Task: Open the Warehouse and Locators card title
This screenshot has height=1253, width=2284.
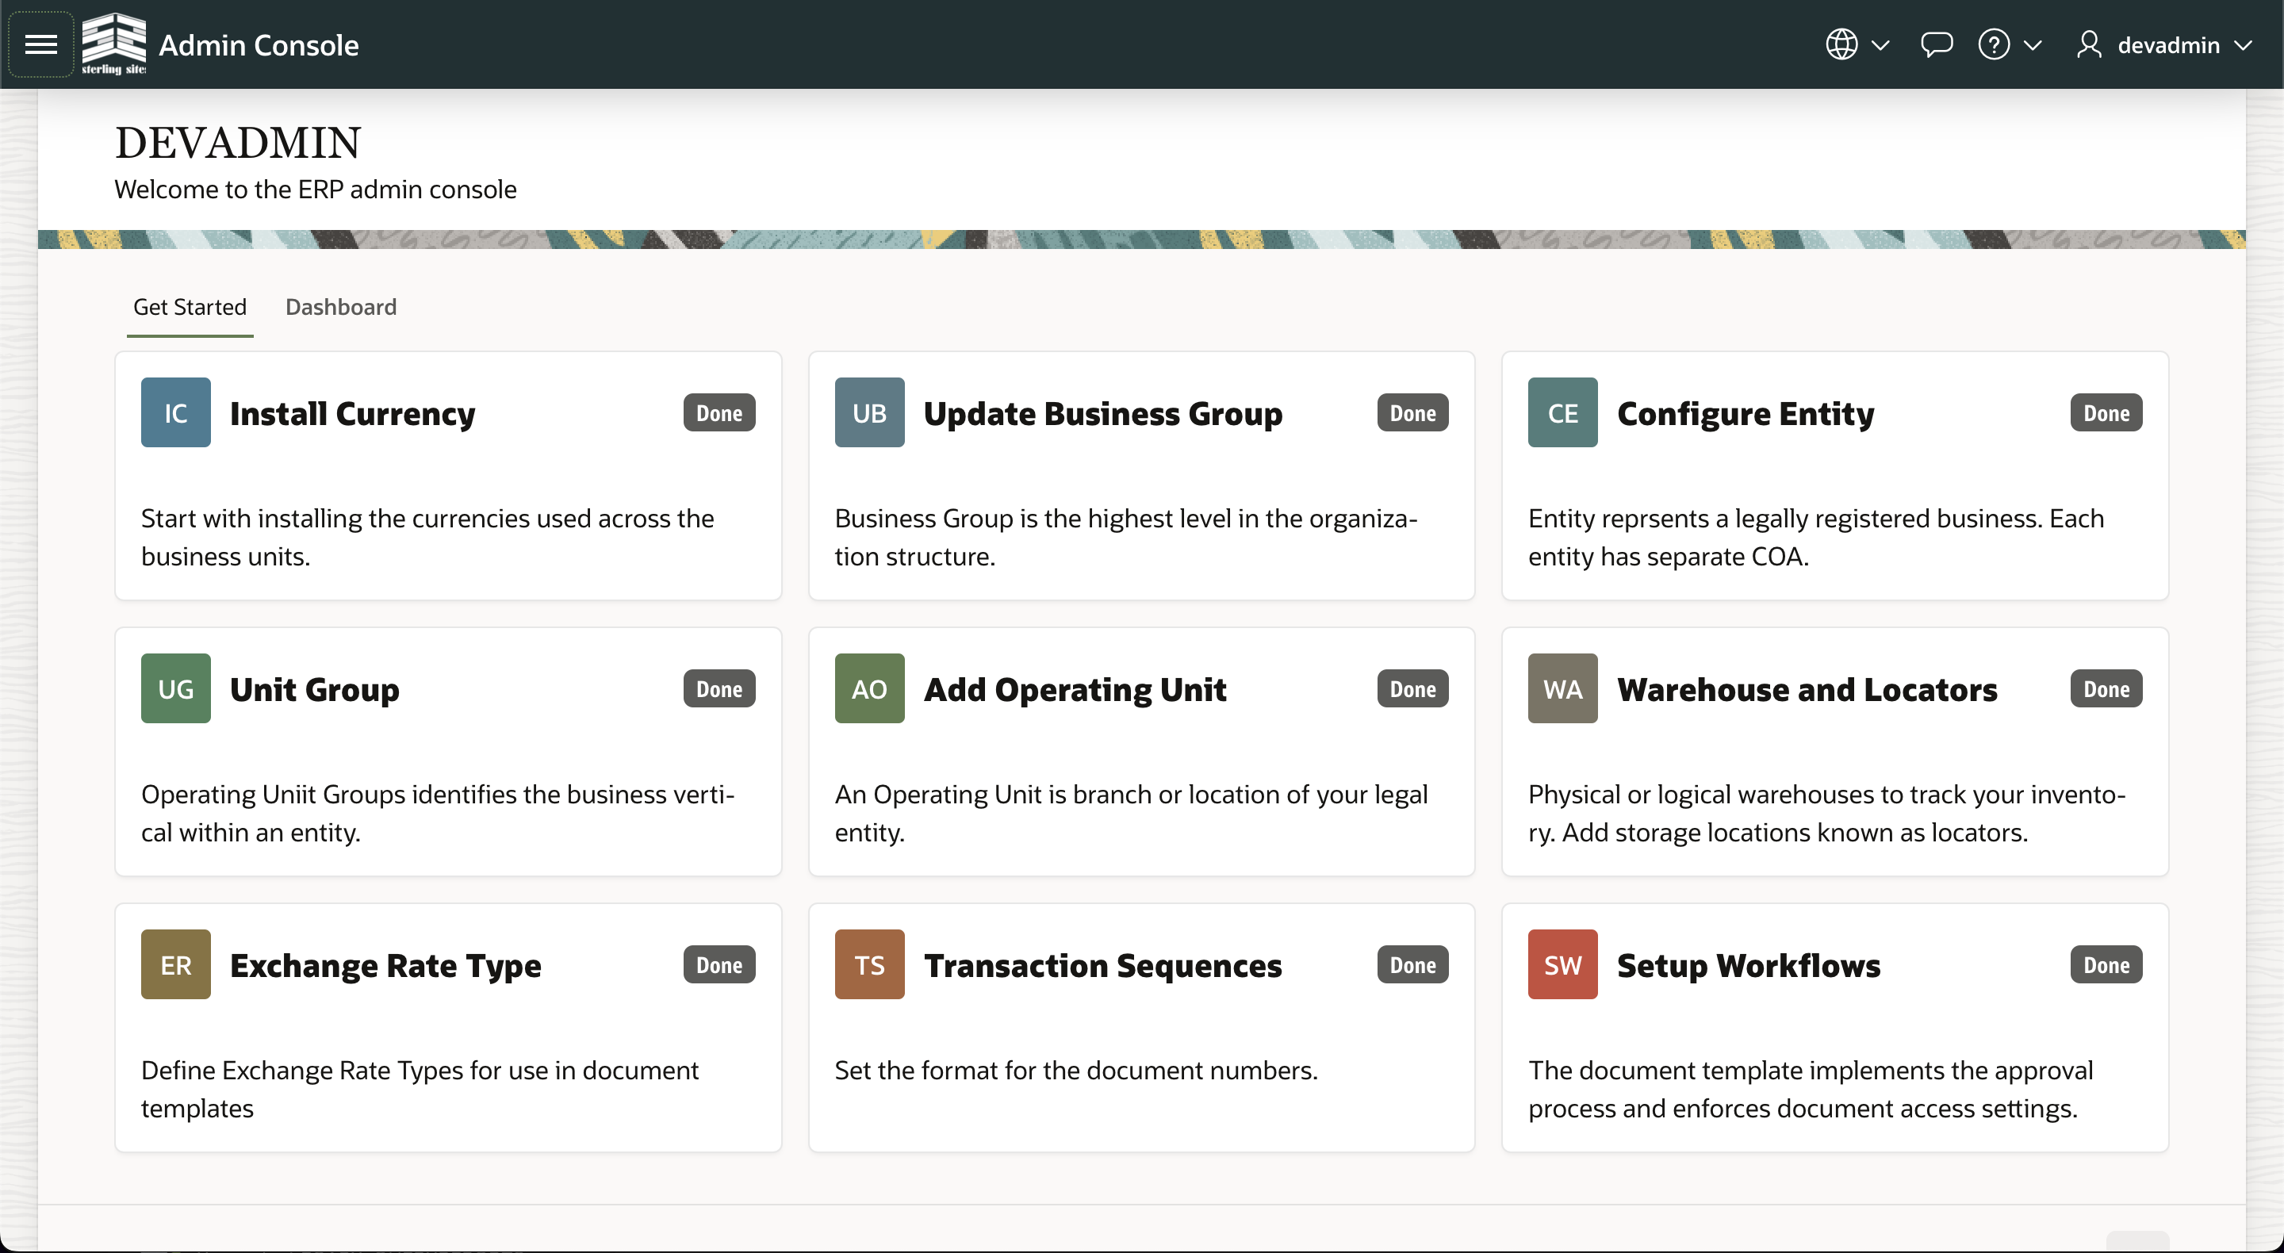Action: [1806, 689]
